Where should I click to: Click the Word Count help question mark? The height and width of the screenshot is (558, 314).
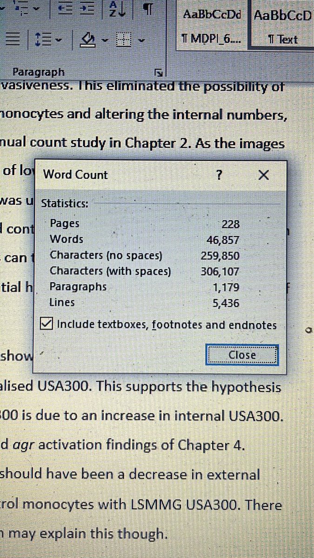220,175
